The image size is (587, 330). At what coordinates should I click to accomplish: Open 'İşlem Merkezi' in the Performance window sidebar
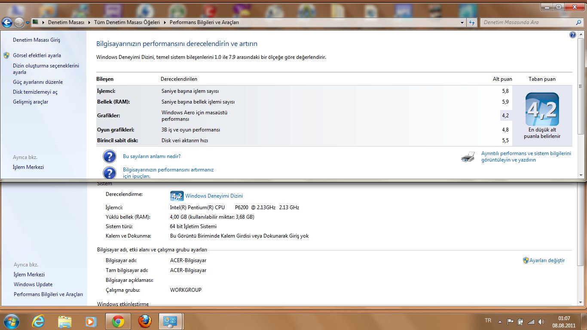pyautogui.click(x=28, y=167)
